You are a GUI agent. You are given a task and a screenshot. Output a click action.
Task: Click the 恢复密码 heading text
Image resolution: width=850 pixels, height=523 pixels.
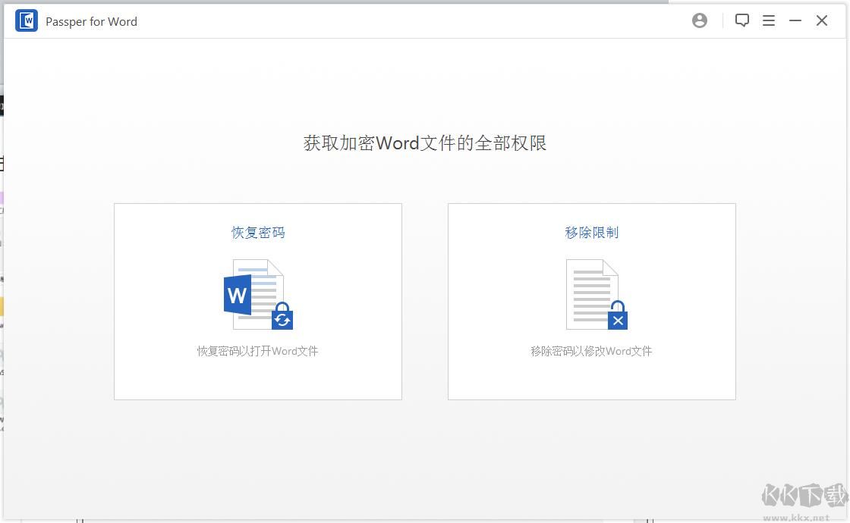click(258, 233)
